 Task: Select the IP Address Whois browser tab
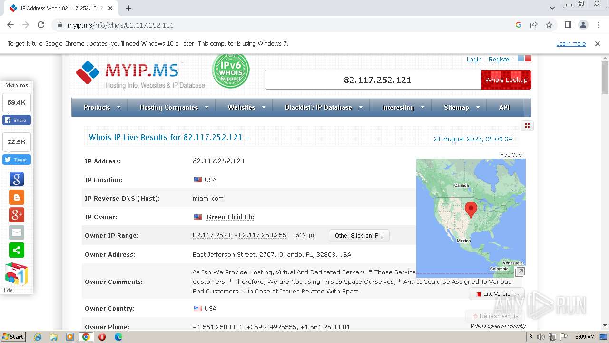[60, 8]
